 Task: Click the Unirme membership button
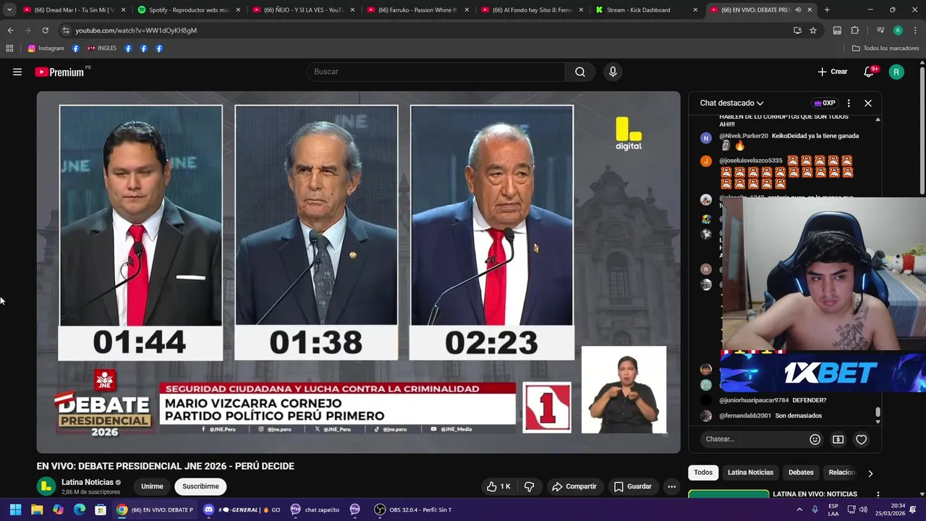click(x=152, y=486)
